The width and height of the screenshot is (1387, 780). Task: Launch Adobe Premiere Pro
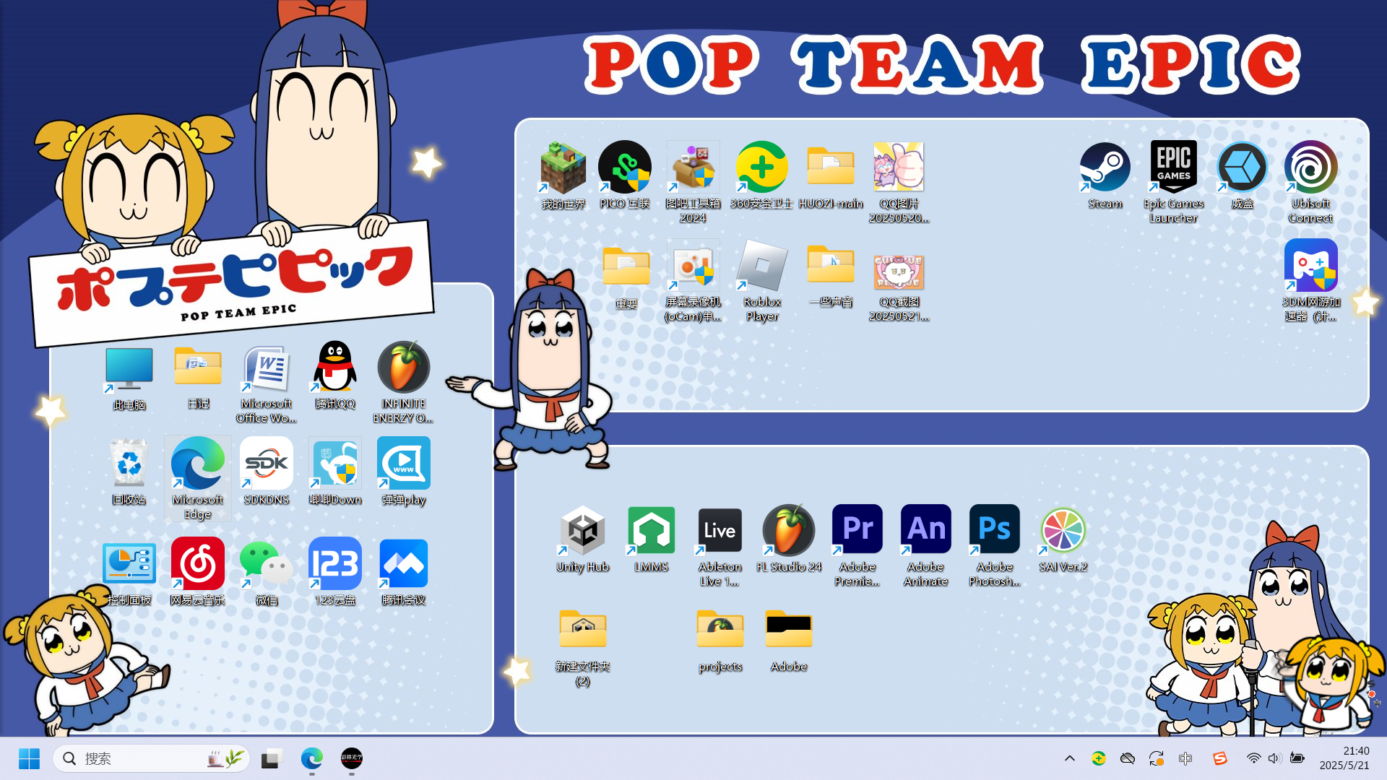pos(857,546)
